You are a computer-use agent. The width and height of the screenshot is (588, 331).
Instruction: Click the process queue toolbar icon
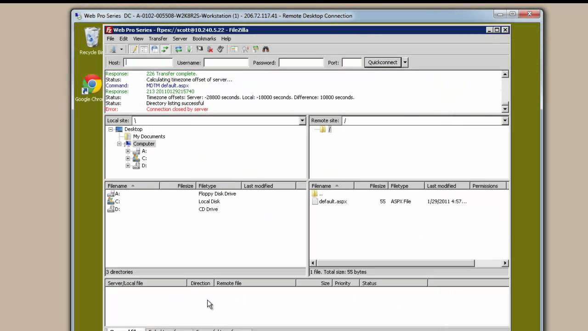(x=189, y=49)
